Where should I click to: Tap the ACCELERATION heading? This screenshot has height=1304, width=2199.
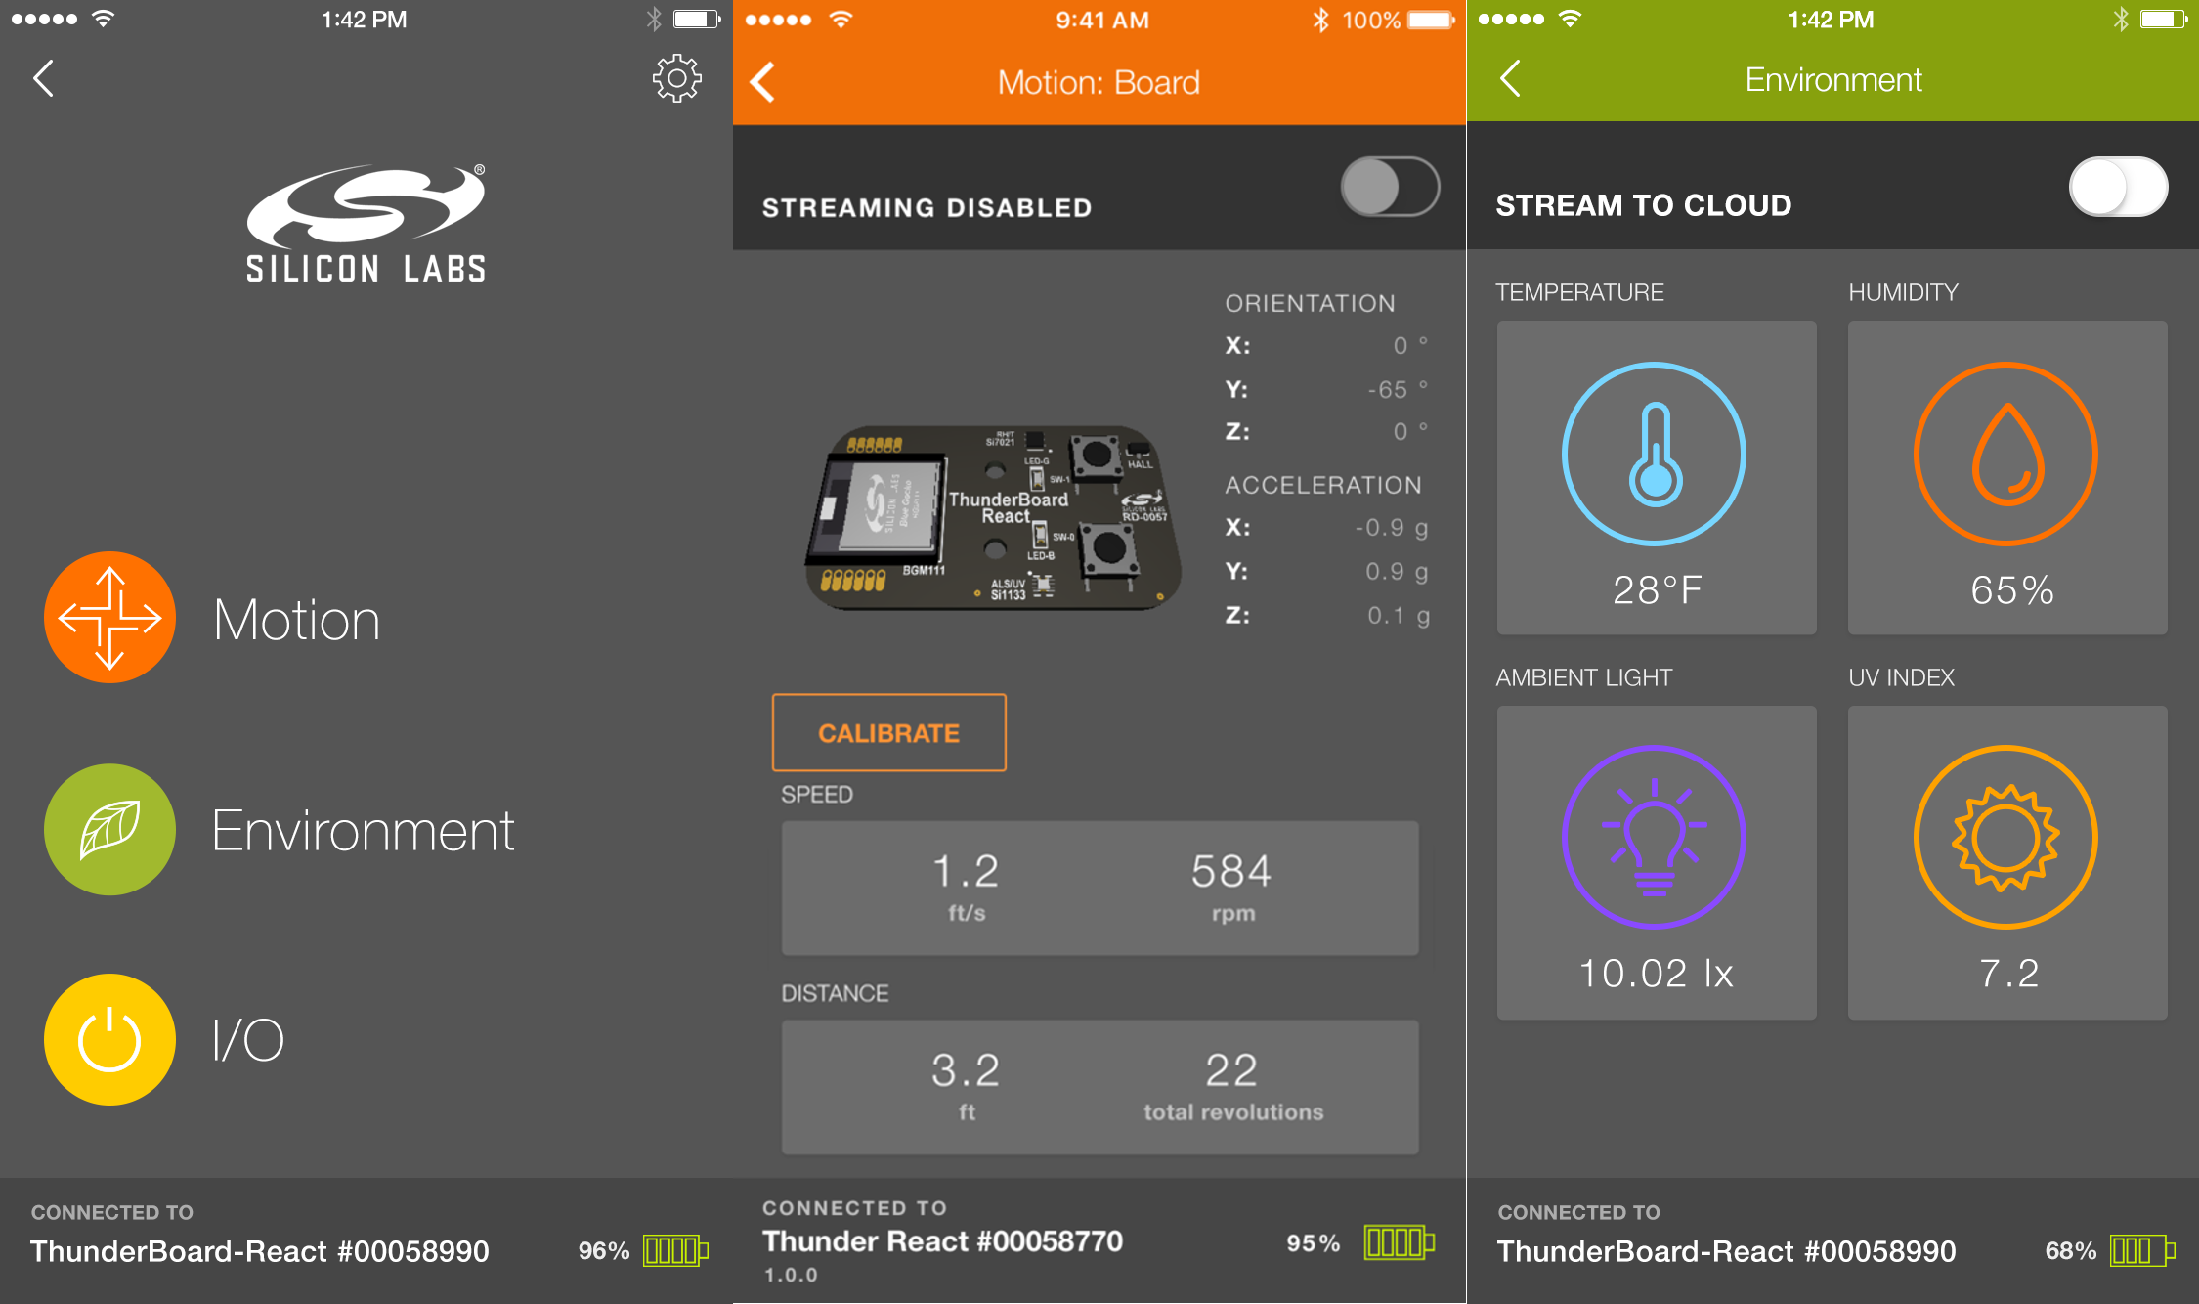(1323, 485)
